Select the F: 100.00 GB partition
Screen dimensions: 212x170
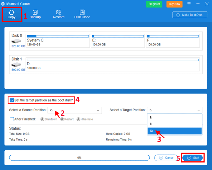[173, 41]
